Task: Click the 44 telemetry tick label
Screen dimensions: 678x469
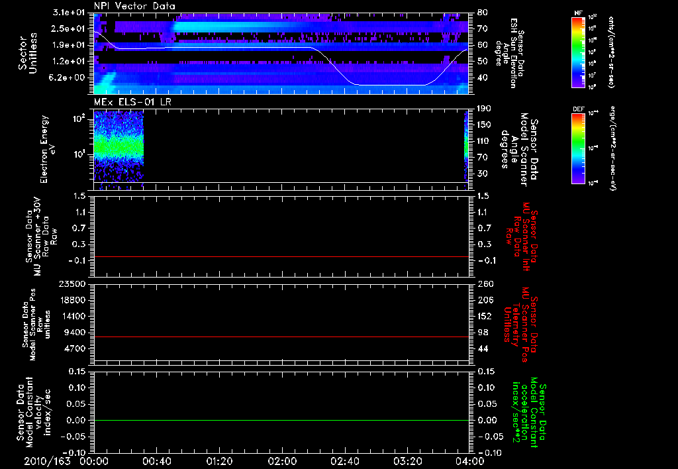Action: (482, 348)
